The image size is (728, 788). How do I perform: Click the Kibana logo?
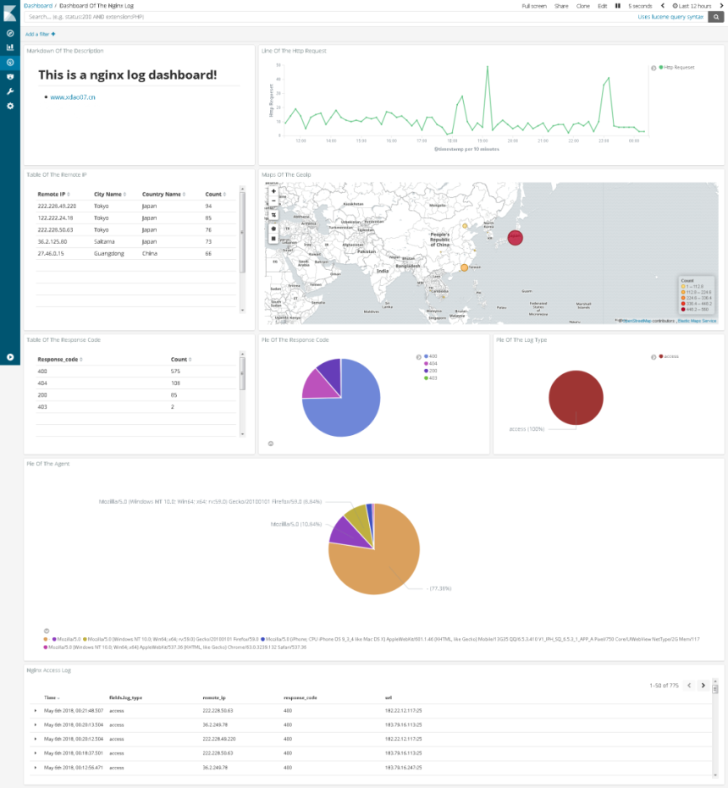pyautogui.click(x=10, y=12)
